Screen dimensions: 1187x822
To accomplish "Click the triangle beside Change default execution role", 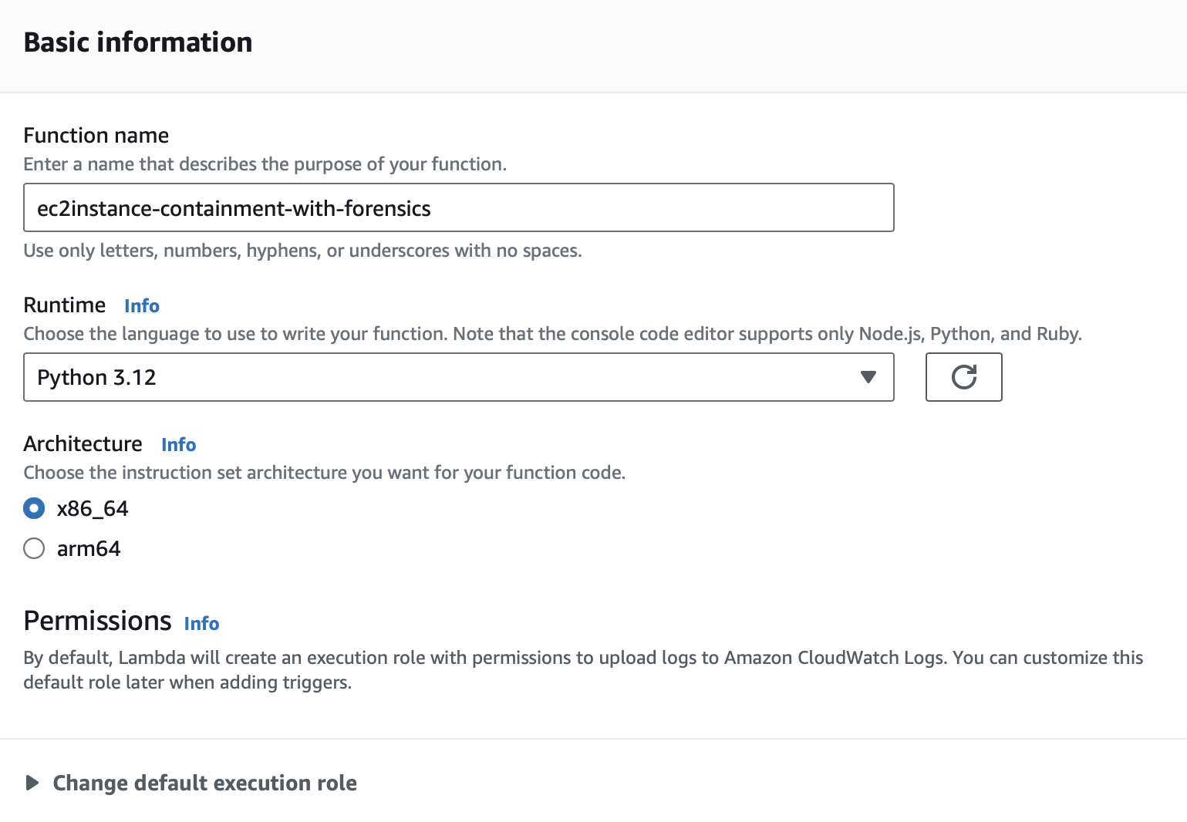I will [32, 783].
